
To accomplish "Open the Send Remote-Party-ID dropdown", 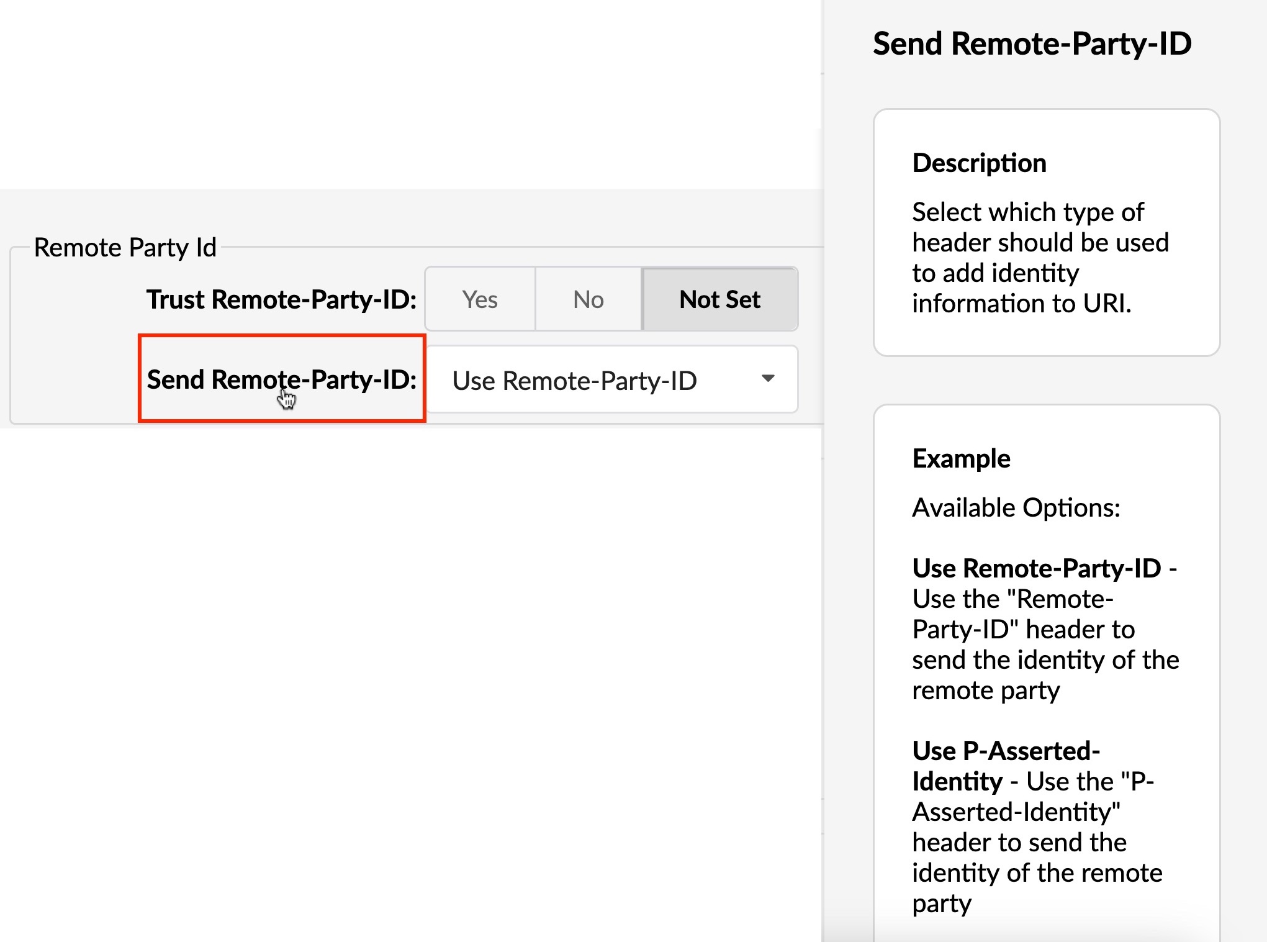I will [x=612, y=379].
